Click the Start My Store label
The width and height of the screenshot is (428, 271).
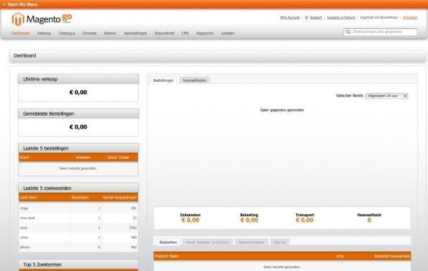(22, 4)
